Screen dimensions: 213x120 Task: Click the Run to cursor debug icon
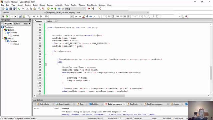coord(93,9)
